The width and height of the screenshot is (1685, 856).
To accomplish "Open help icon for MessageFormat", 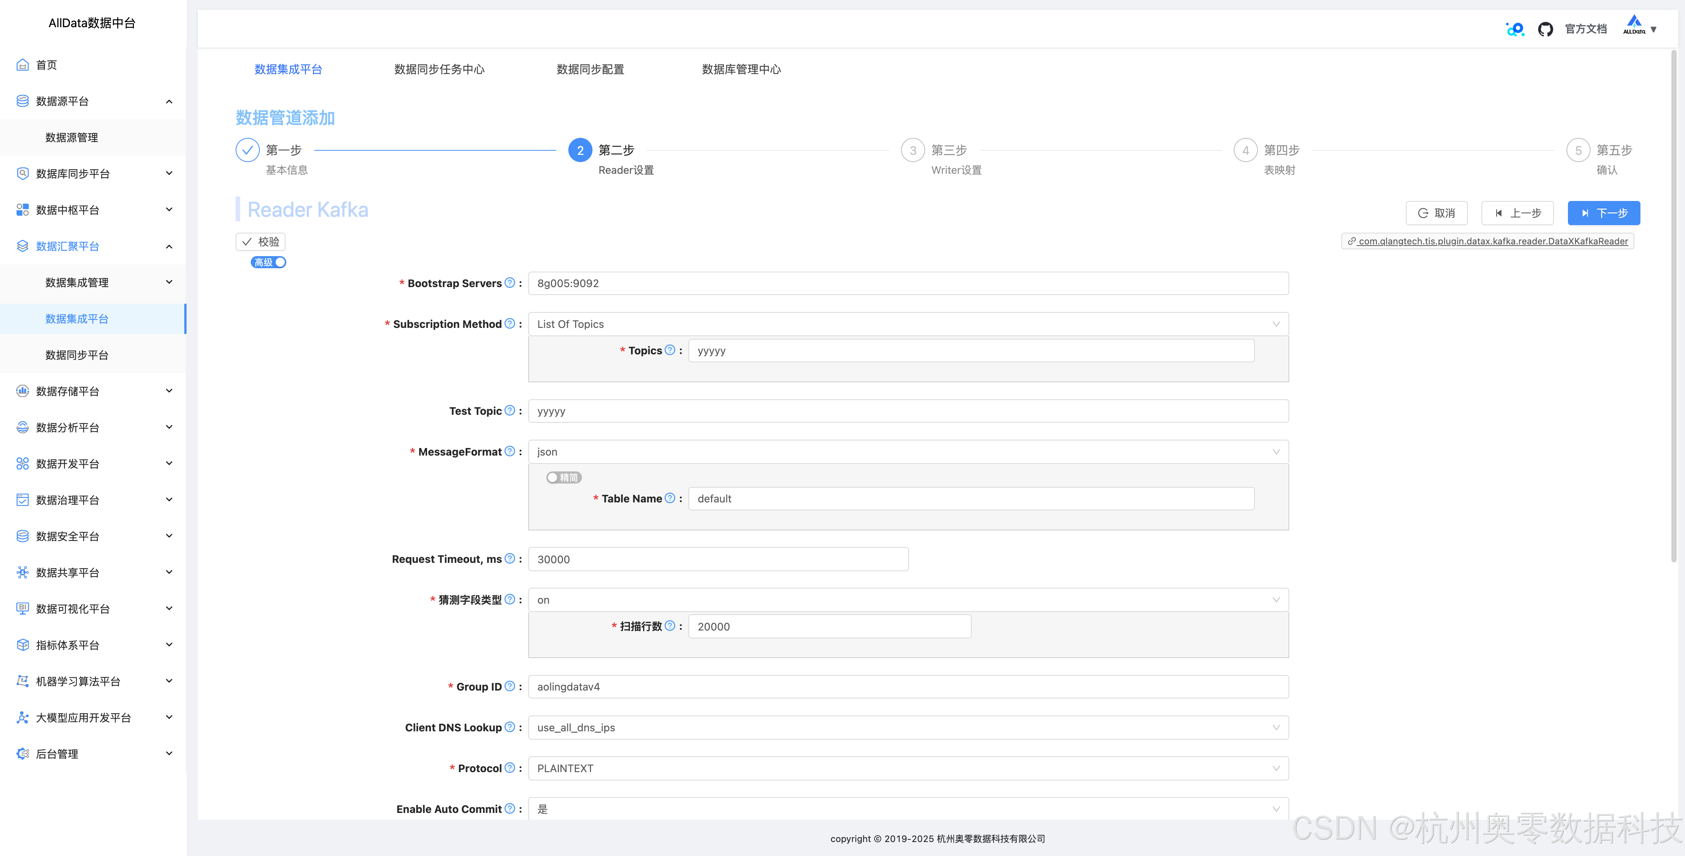I will [x=509, y=451].
